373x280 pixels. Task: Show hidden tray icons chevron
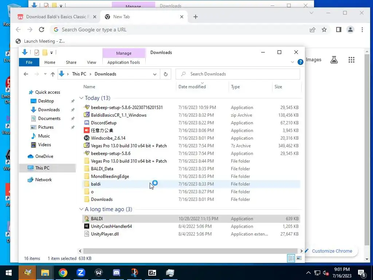pyautogui.click(x=308, y=273)
